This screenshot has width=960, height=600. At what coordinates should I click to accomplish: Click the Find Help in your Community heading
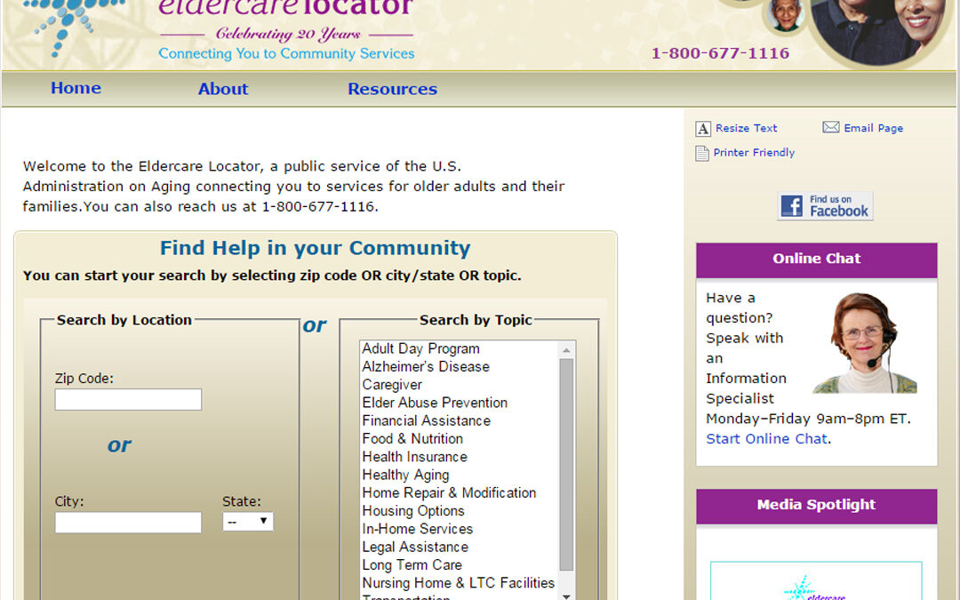316,248
